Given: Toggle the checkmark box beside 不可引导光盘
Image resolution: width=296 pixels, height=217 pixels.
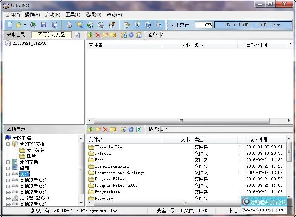Looking at the screenshot, I should (x=77, y=35).
